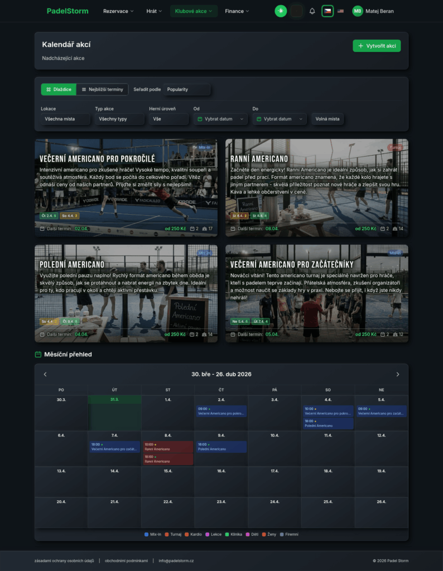Open Herní úroveň Vše dropdown
Viewport: 443px width, 571px height.
(168, 119)
